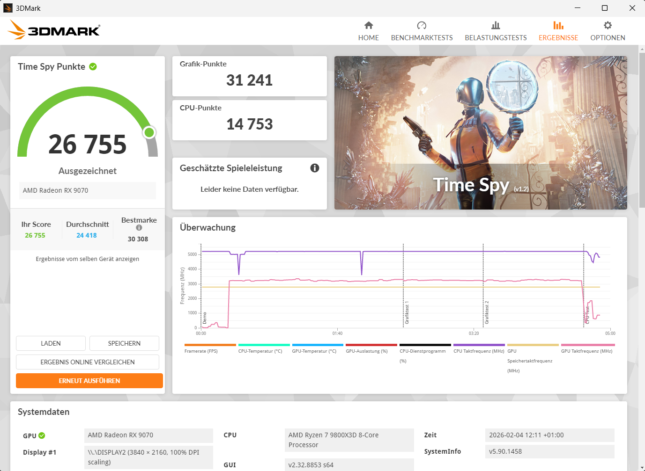
Task: Click the 3DMark logo in header
Action: click(x=54, y=30)
